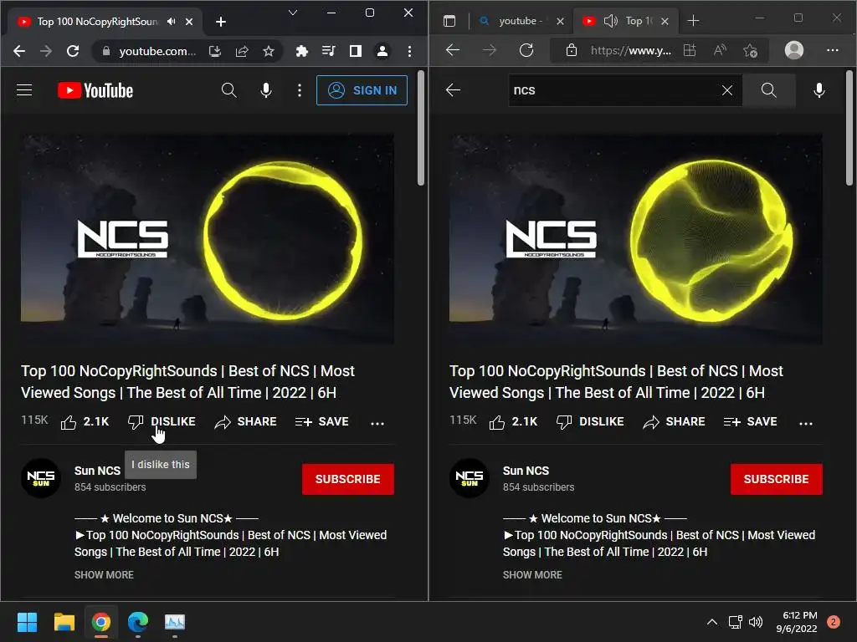Open volume control in system tray

(756, 622)
